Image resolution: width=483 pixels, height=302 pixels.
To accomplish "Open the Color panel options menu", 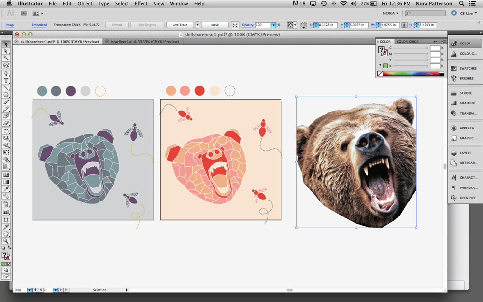I will 443,41.
